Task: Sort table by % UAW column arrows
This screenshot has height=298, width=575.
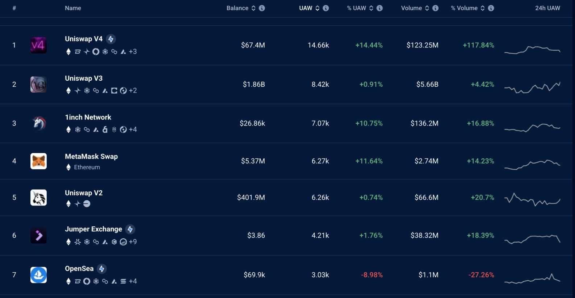Action: pyautogui.click(x=371, y=8)
